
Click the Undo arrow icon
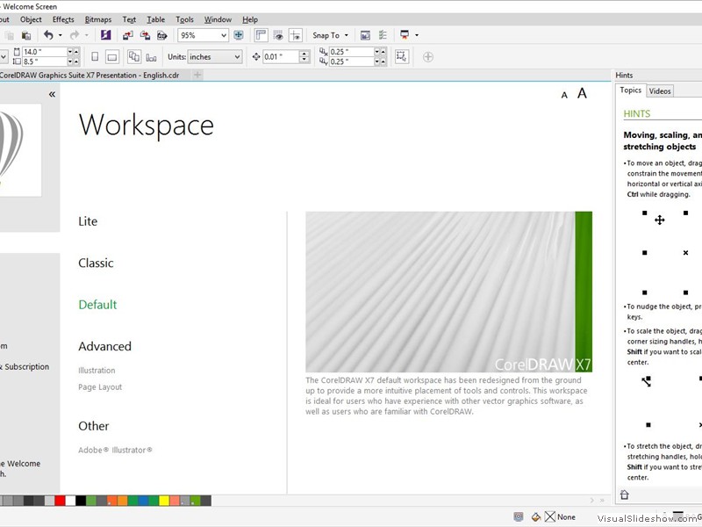[48, 35]
